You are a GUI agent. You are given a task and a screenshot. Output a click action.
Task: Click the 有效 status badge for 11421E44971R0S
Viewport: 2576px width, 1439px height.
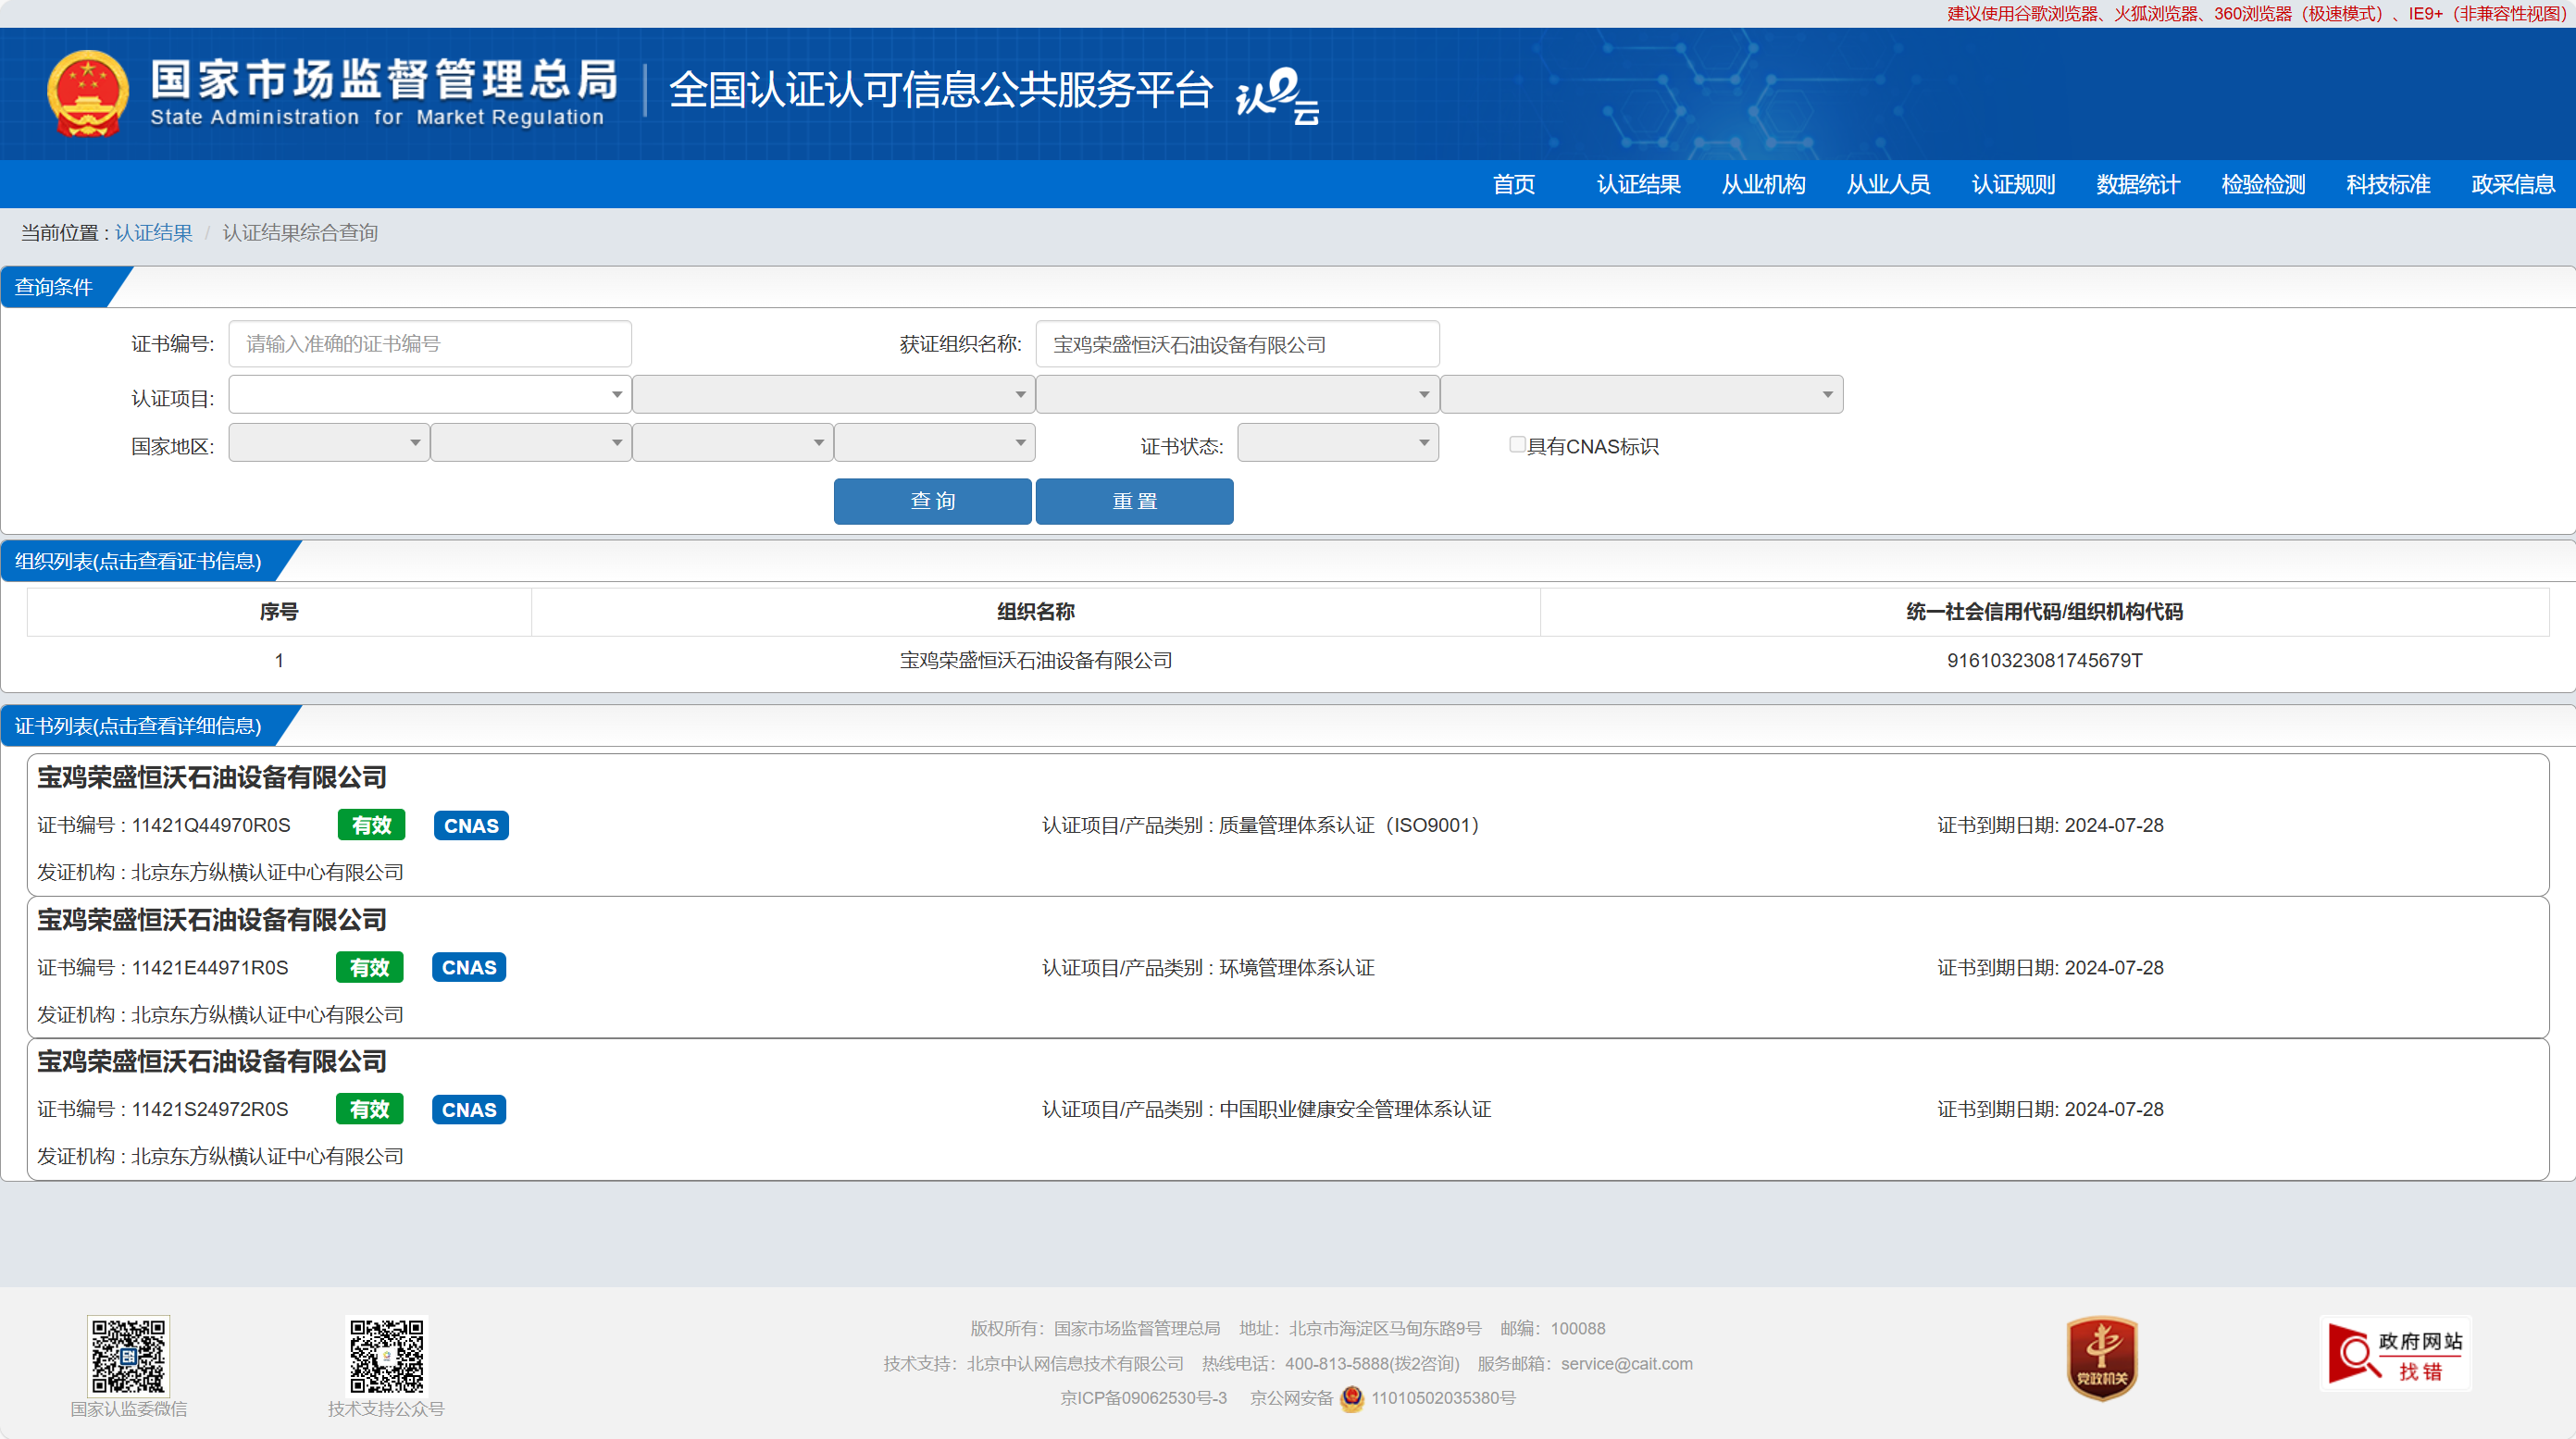[369, 967]
